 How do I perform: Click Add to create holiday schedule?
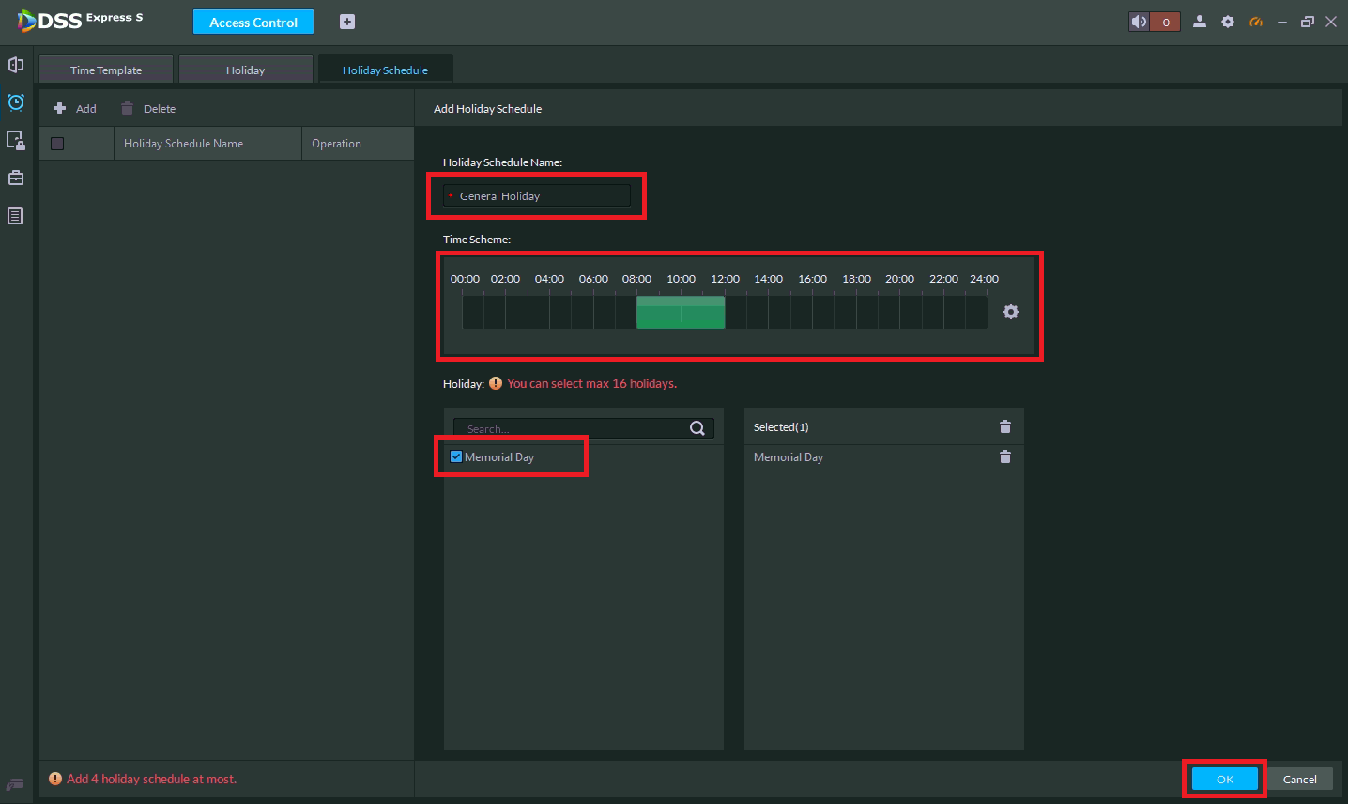click(x=75, y=109)
